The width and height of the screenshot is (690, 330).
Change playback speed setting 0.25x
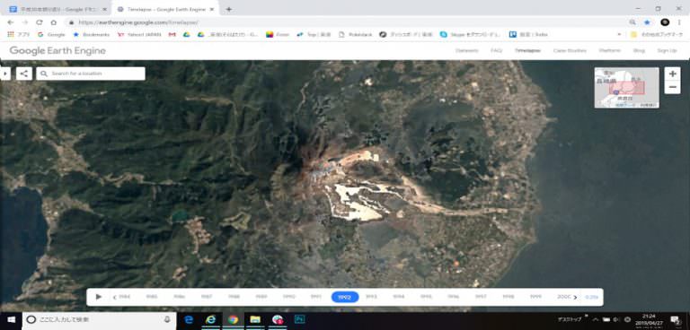[x=591, y=297]
